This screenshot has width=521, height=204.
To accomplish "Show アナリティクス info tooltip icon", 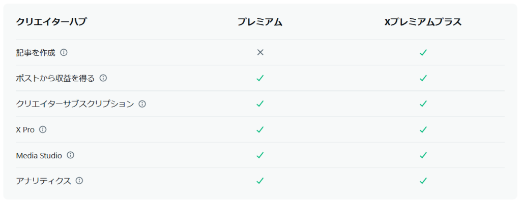I will tap(79, 181).
